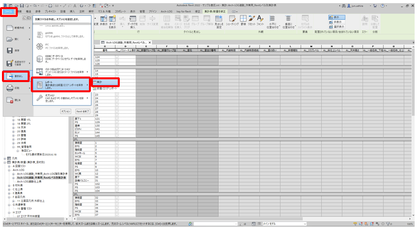Select 15 壁種 リスト in project browser
417x228 pixels.
(x=25, y=209)
